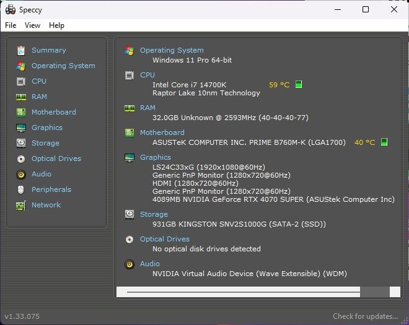Click the resize grip at window corner

(x=405, y=321)
